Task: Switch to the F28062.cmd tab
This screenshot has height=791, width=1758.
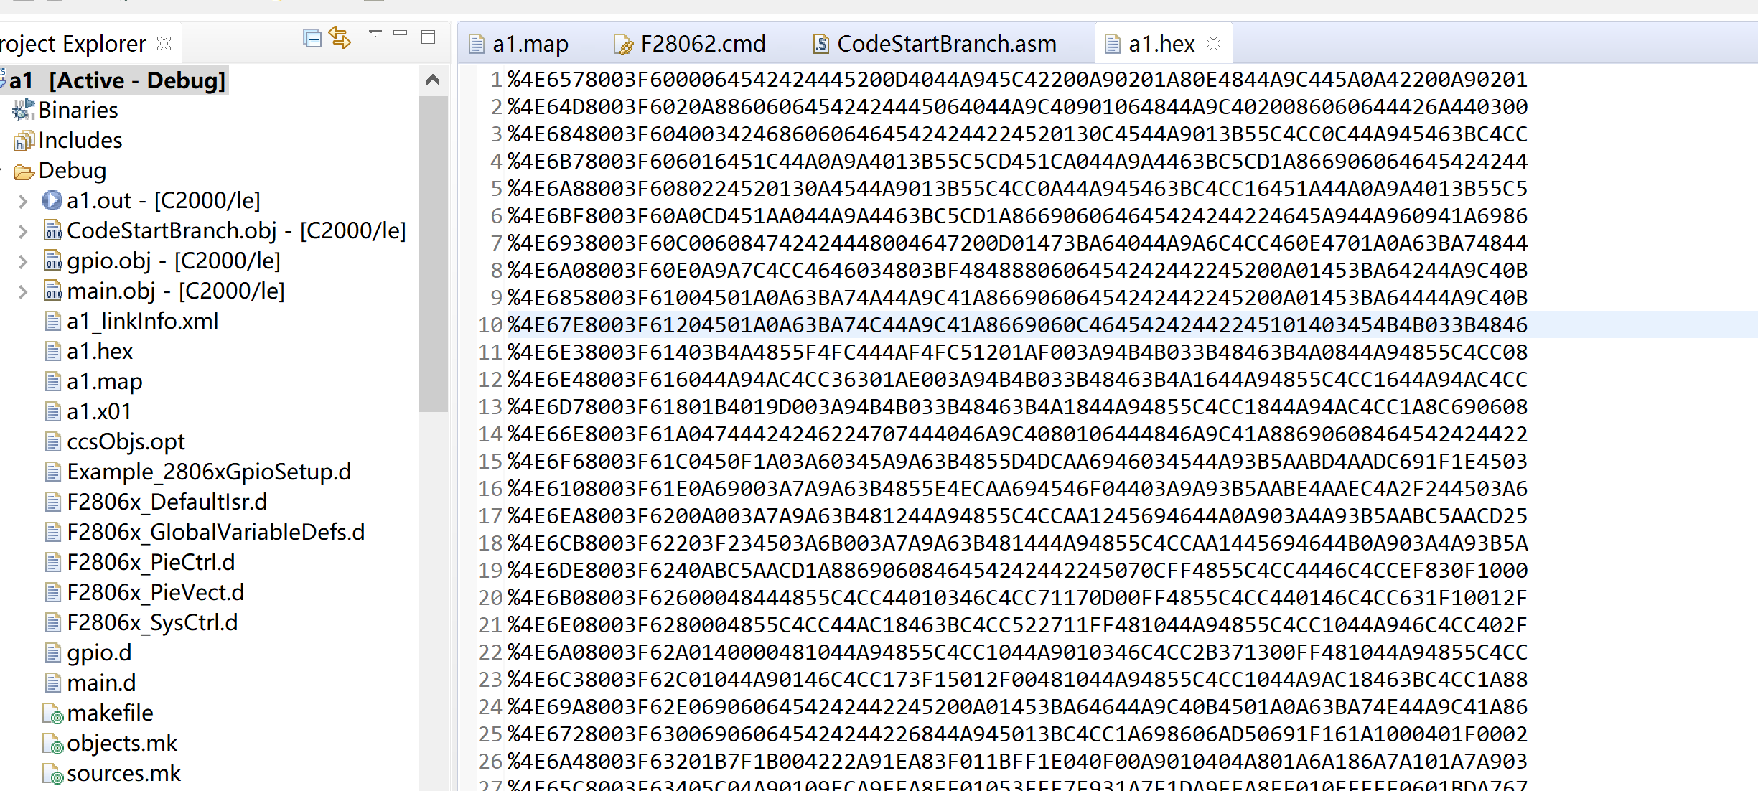Action: (701, 45)
